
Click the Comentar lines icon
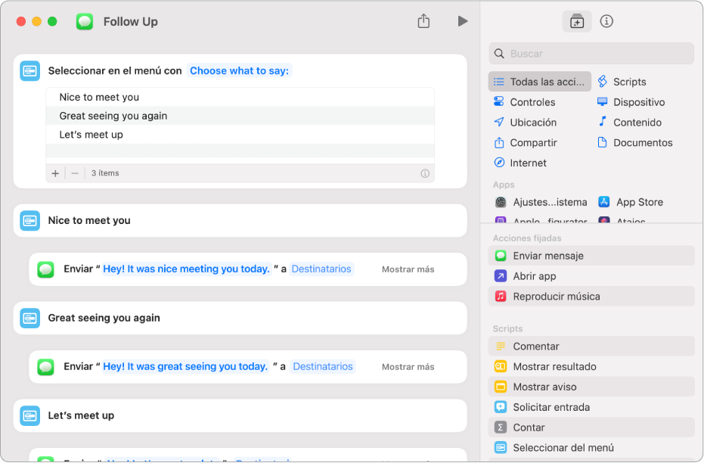coord(501,346)
